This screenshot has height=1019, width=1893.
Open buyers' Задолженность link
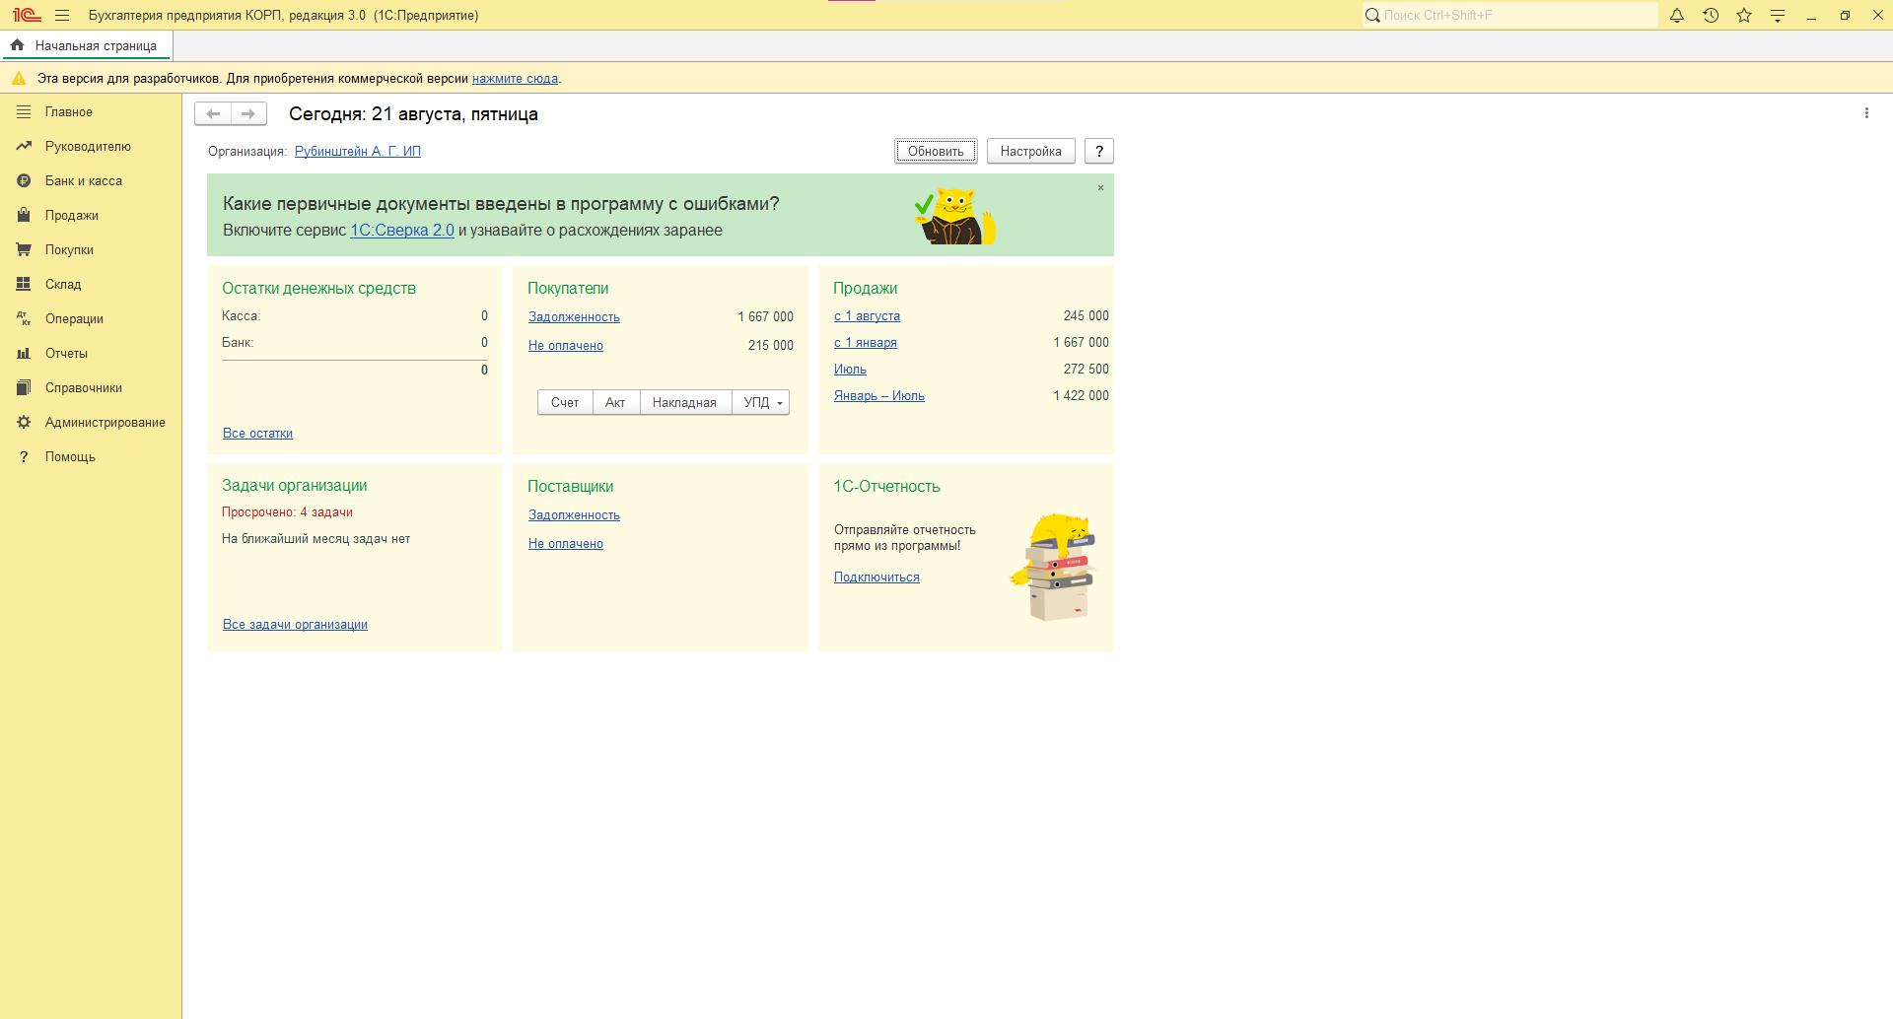pos(574,317)
